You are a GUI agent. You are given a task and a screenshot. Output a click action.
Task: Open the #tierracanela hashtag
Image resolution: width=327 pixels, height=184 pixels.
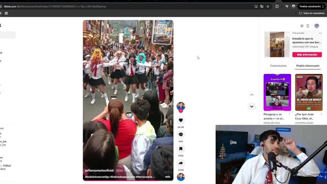(144, 177)
